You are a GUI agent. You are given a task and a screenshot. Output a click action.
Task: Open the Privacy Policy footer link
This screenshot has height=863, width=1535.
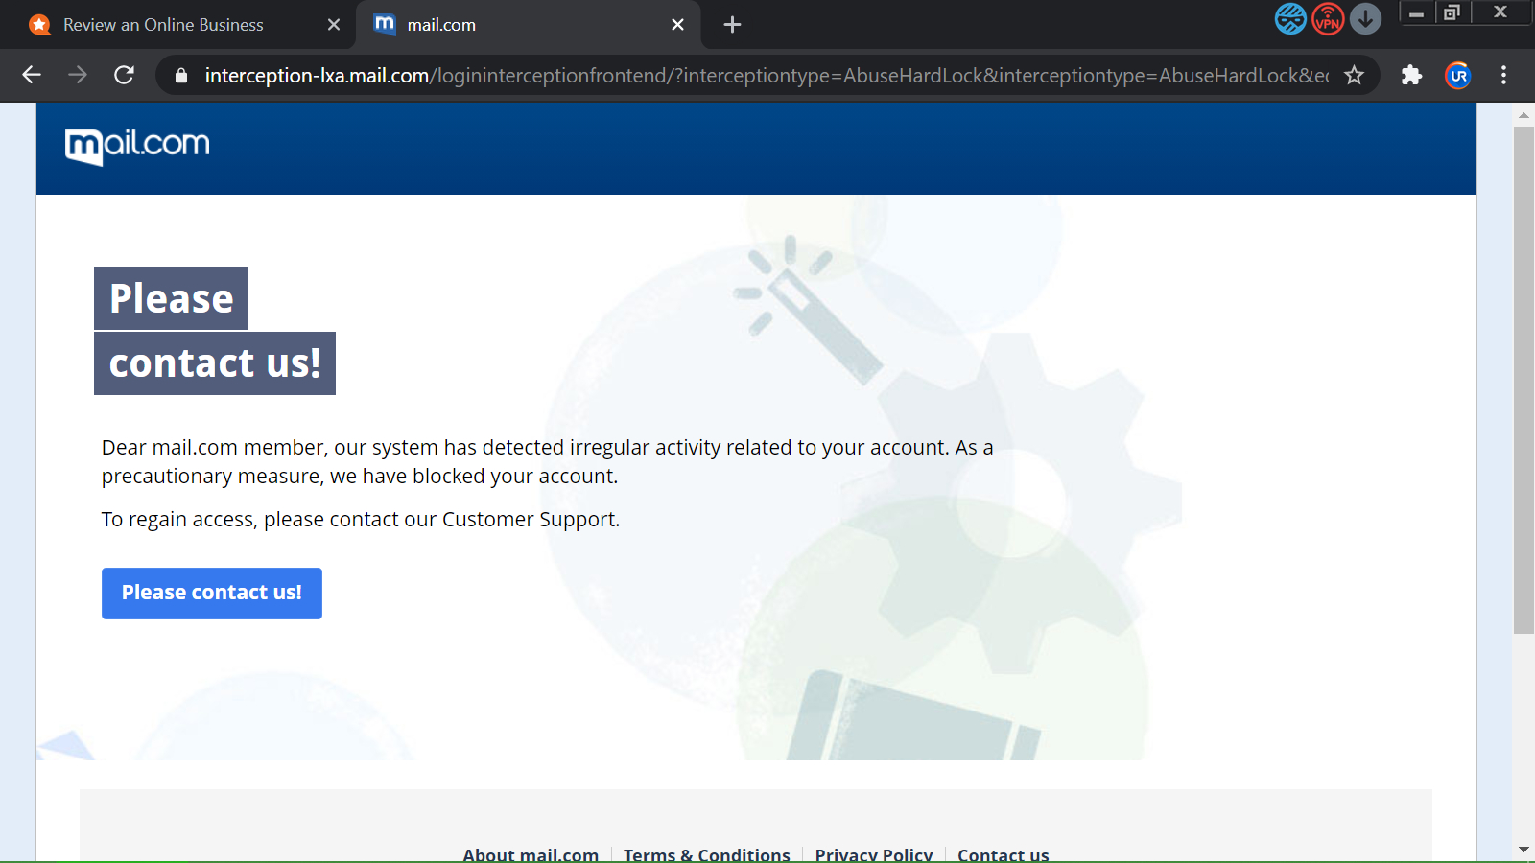(x=873, y=853)
